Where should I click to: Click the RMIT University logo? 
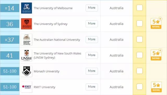click(26, 87)
